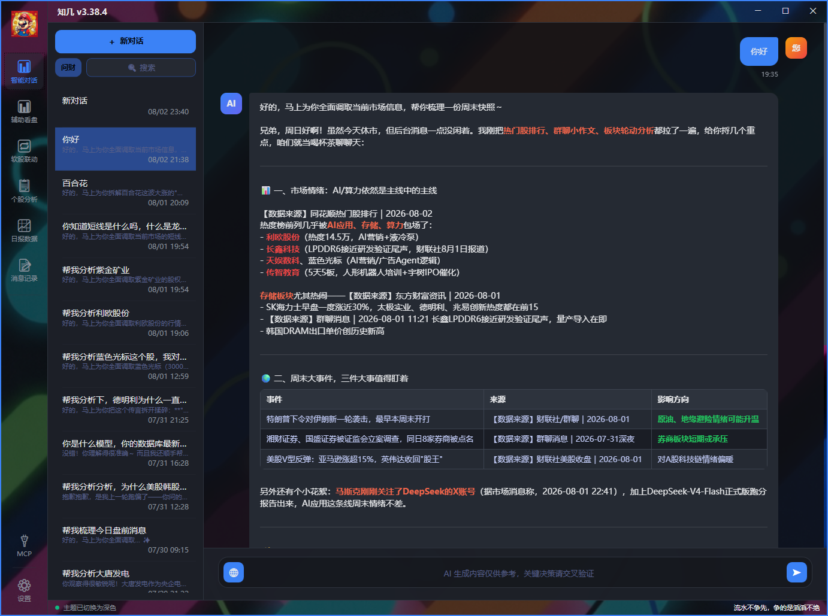This screenshot has width=828, height=616.
Task: Click the 19:35 message timestamp
Action: coord(770,74)
